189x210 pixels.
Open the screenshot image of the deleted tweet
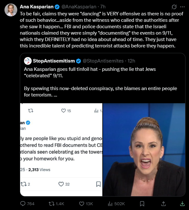[61, 150]
